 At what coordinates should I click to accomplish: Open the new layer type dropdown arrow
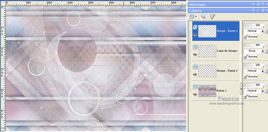tap(196, 17)
